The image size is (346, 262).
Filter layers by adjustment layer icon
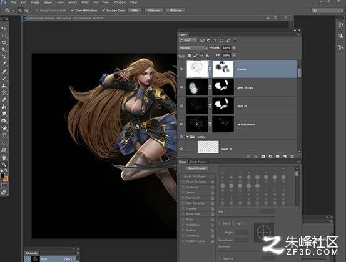click(x=209, y=41)
